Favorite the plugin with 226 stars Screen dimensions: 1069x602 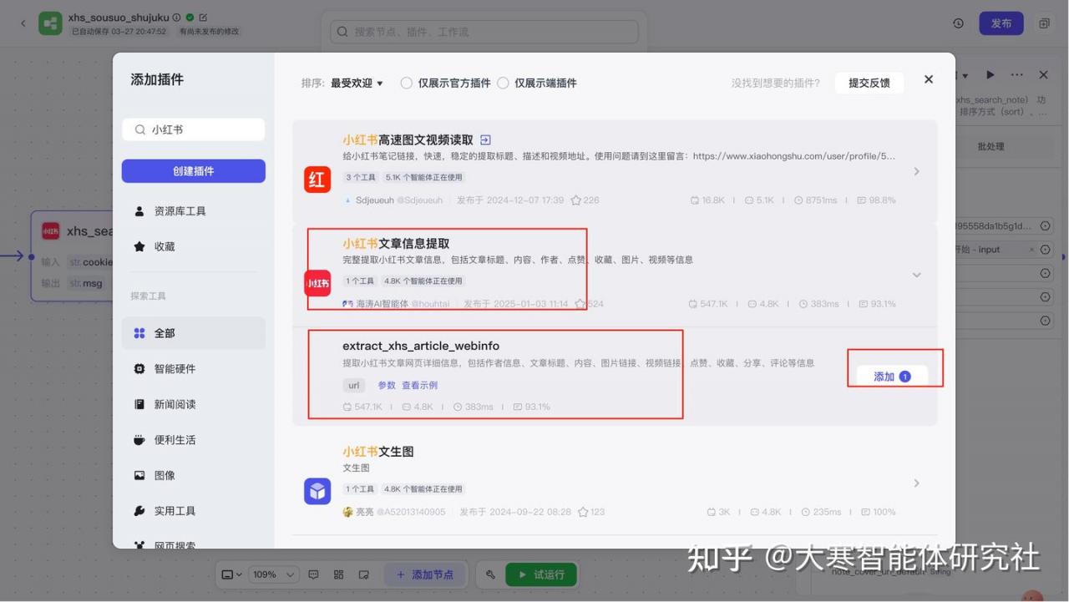pos(575,200)
